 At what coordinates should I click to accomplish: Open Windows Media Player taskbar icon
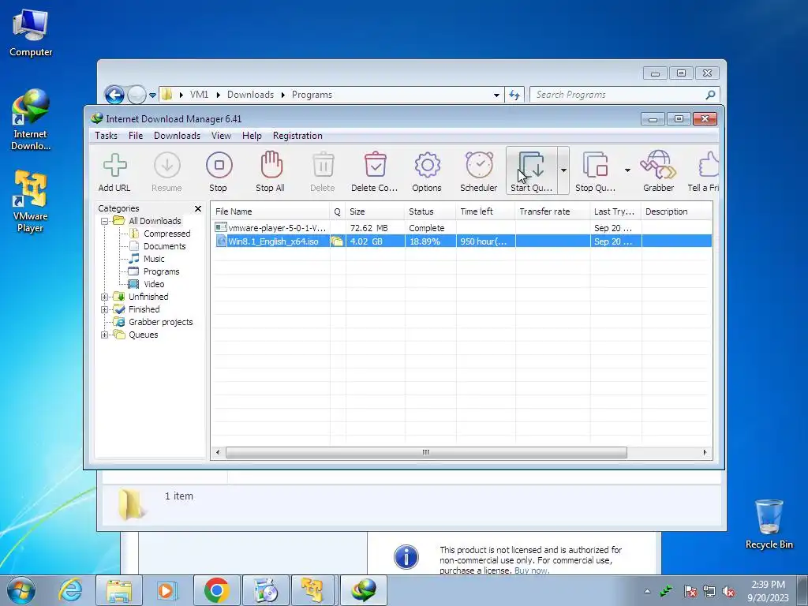tap(166, 590)
